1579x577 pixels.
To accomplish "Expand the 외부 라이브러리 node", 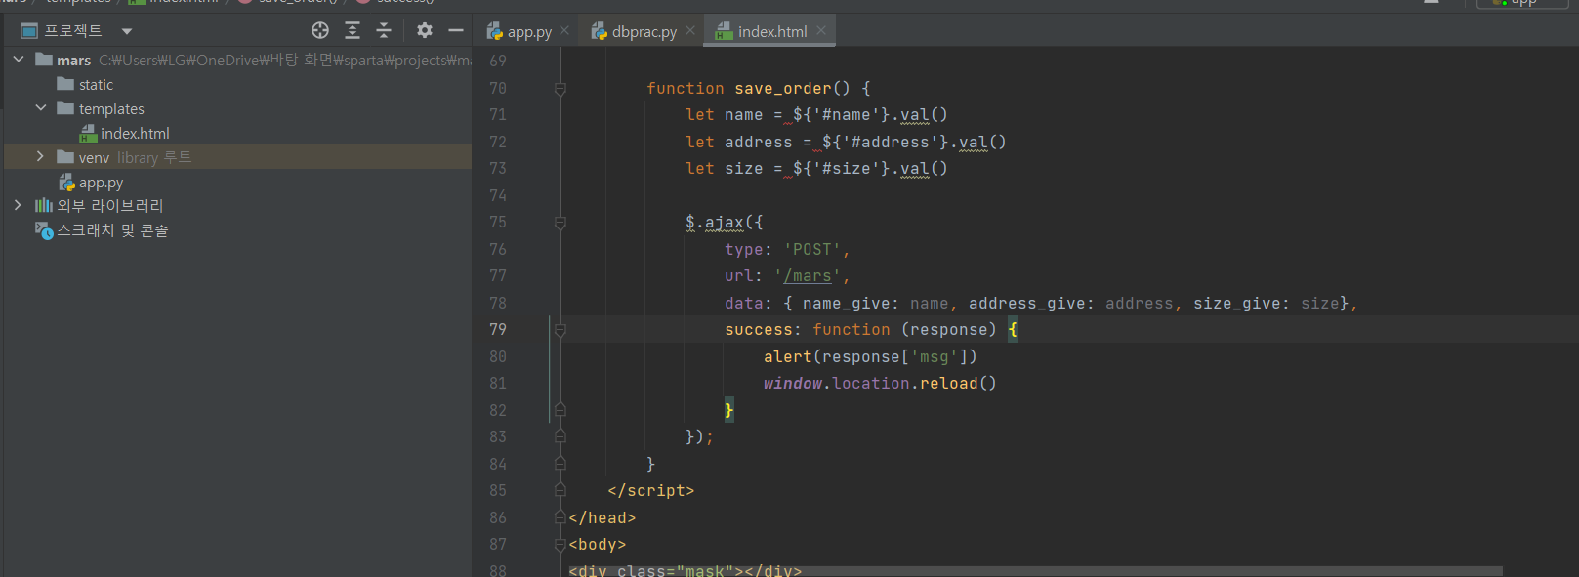I will (x=18, y=205).
